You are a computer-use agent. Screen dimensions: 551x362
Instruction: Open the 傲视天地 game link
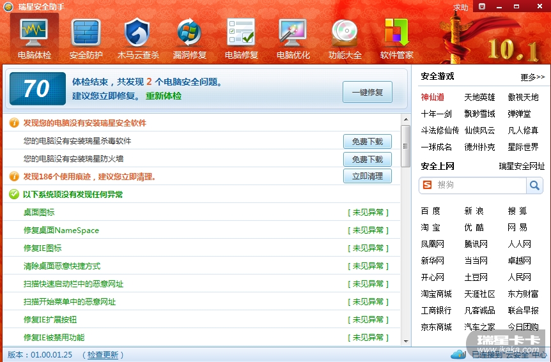coord(524,97)
